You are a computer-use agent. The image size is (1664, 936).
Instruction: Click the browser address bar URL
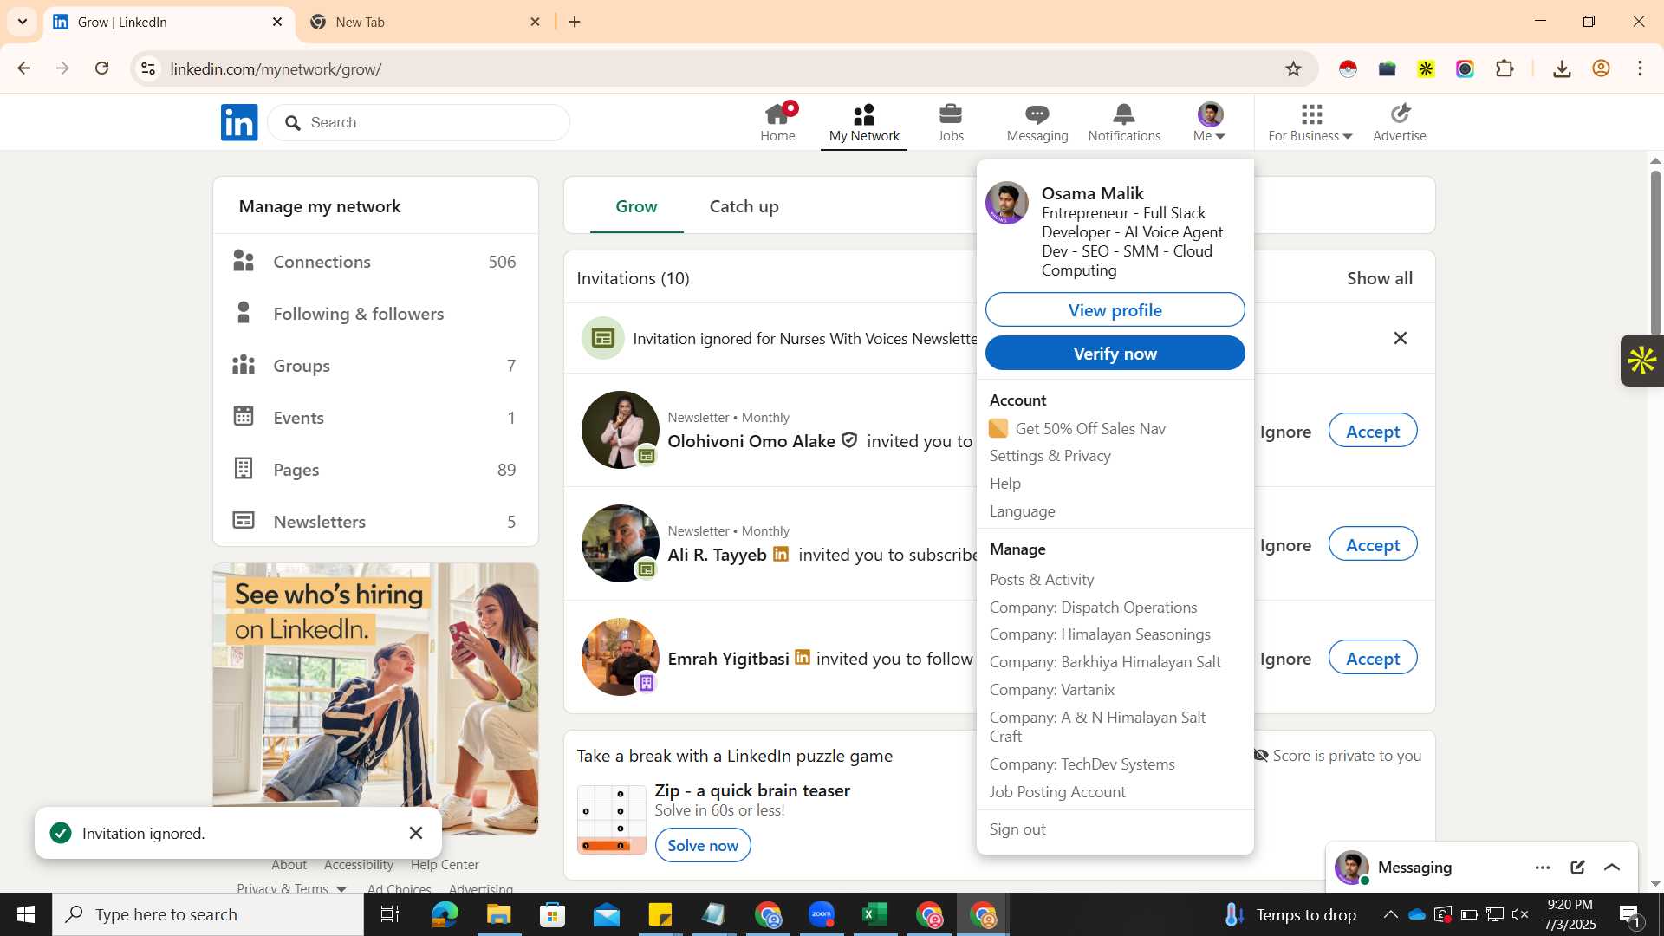tap(276, 68)
